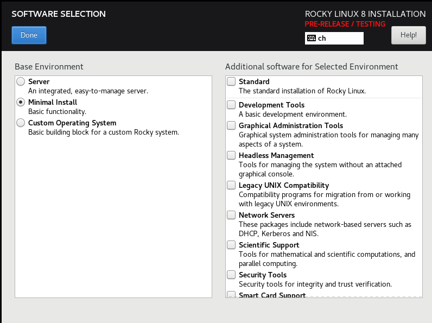Viewport: 432px width, 323px height.
Task: Check Legacy UNIX Compatibility box
Action: pyautogui.click(x=231, y=185)
